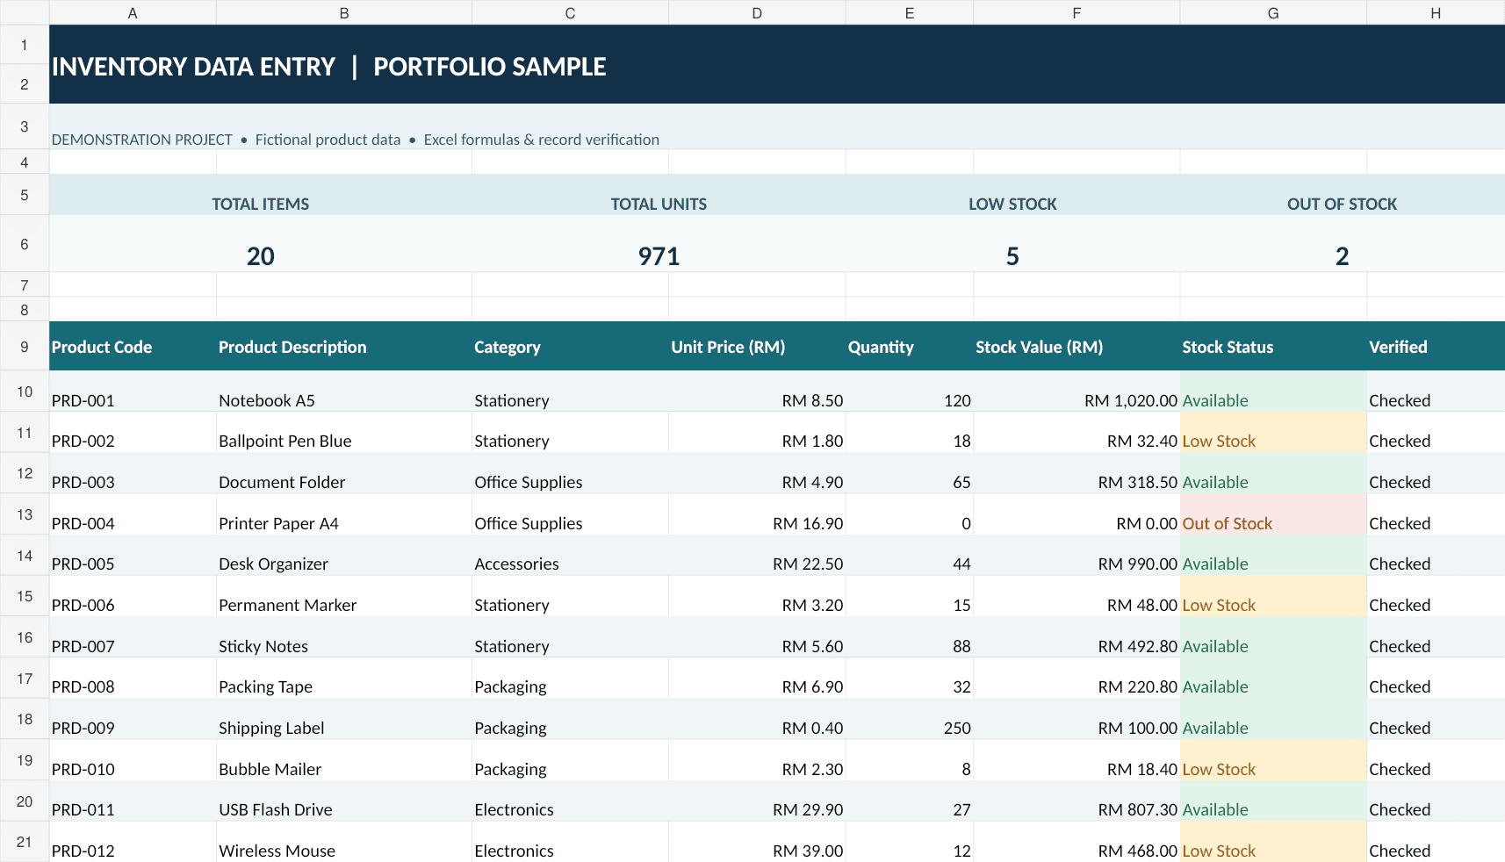Image resolution: width=1505 pixels, height=862 pixels.
Task: Select the 'Out of Stock' status cell
Action: click(x=1273, y=514)
